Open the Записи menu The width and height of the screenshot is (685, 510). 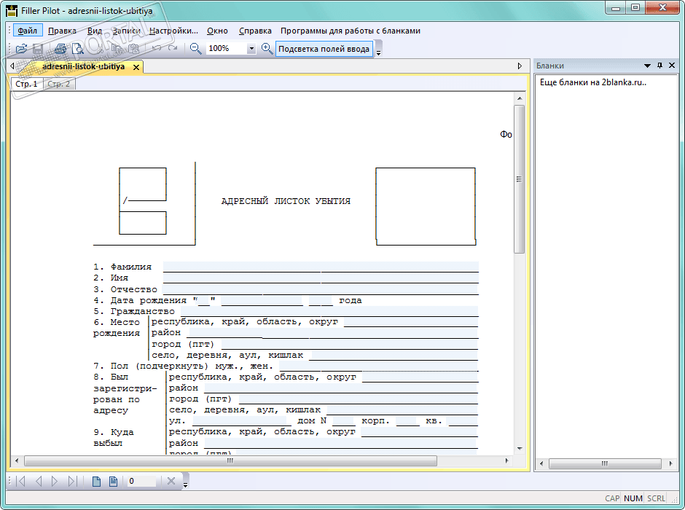pyautogui.click(x=126, y=31)
